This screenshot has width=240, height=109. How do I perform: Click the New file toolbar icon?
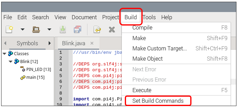pyautogui.click(x=9, y=29)
